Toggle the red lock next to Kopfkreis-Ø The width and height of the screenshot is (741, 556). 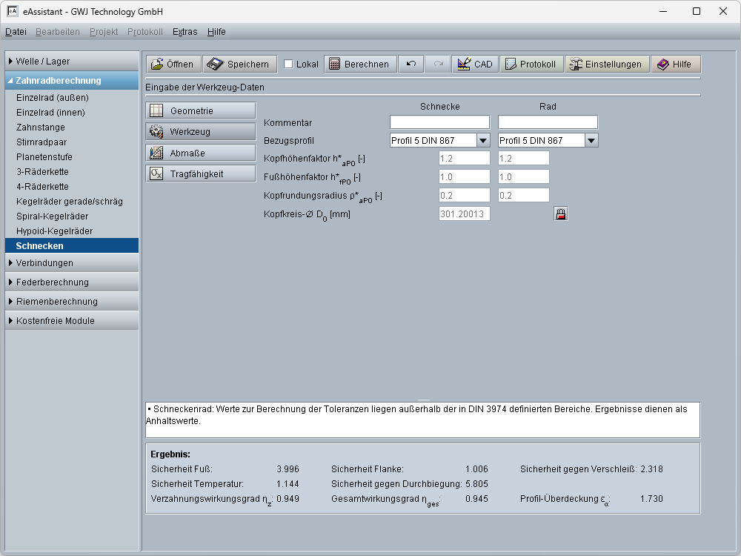coord(561,214)
